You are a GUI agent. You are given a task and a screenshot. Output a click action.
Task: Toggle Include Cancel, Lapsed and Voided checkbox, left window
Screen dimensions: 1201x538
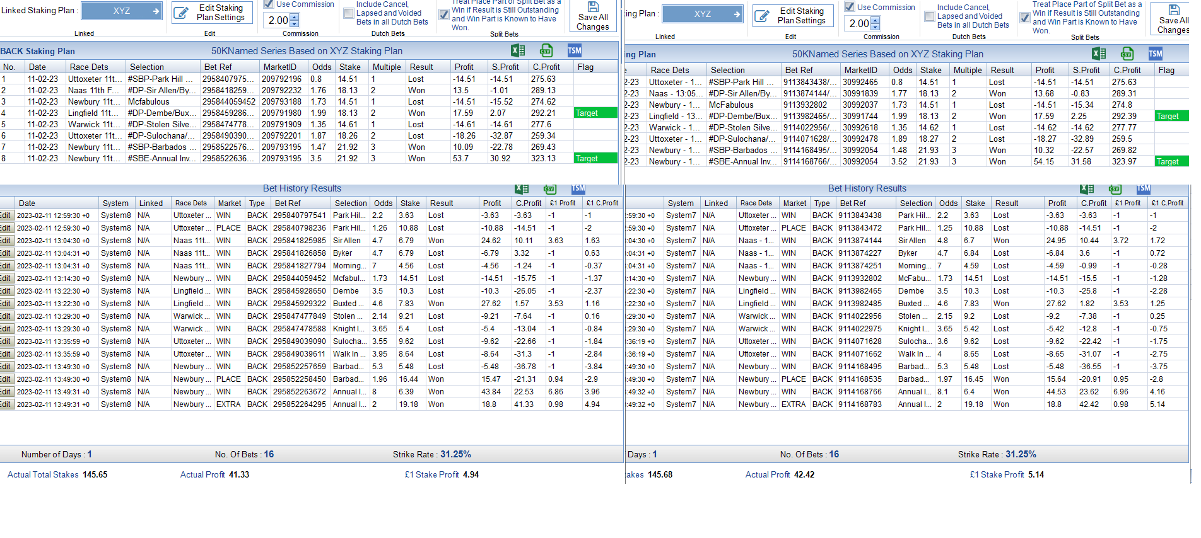(x=349, y=13)
